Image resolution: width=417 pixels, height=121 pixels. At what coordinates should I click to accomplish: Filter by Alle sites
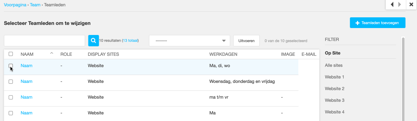tap(334, 65)
